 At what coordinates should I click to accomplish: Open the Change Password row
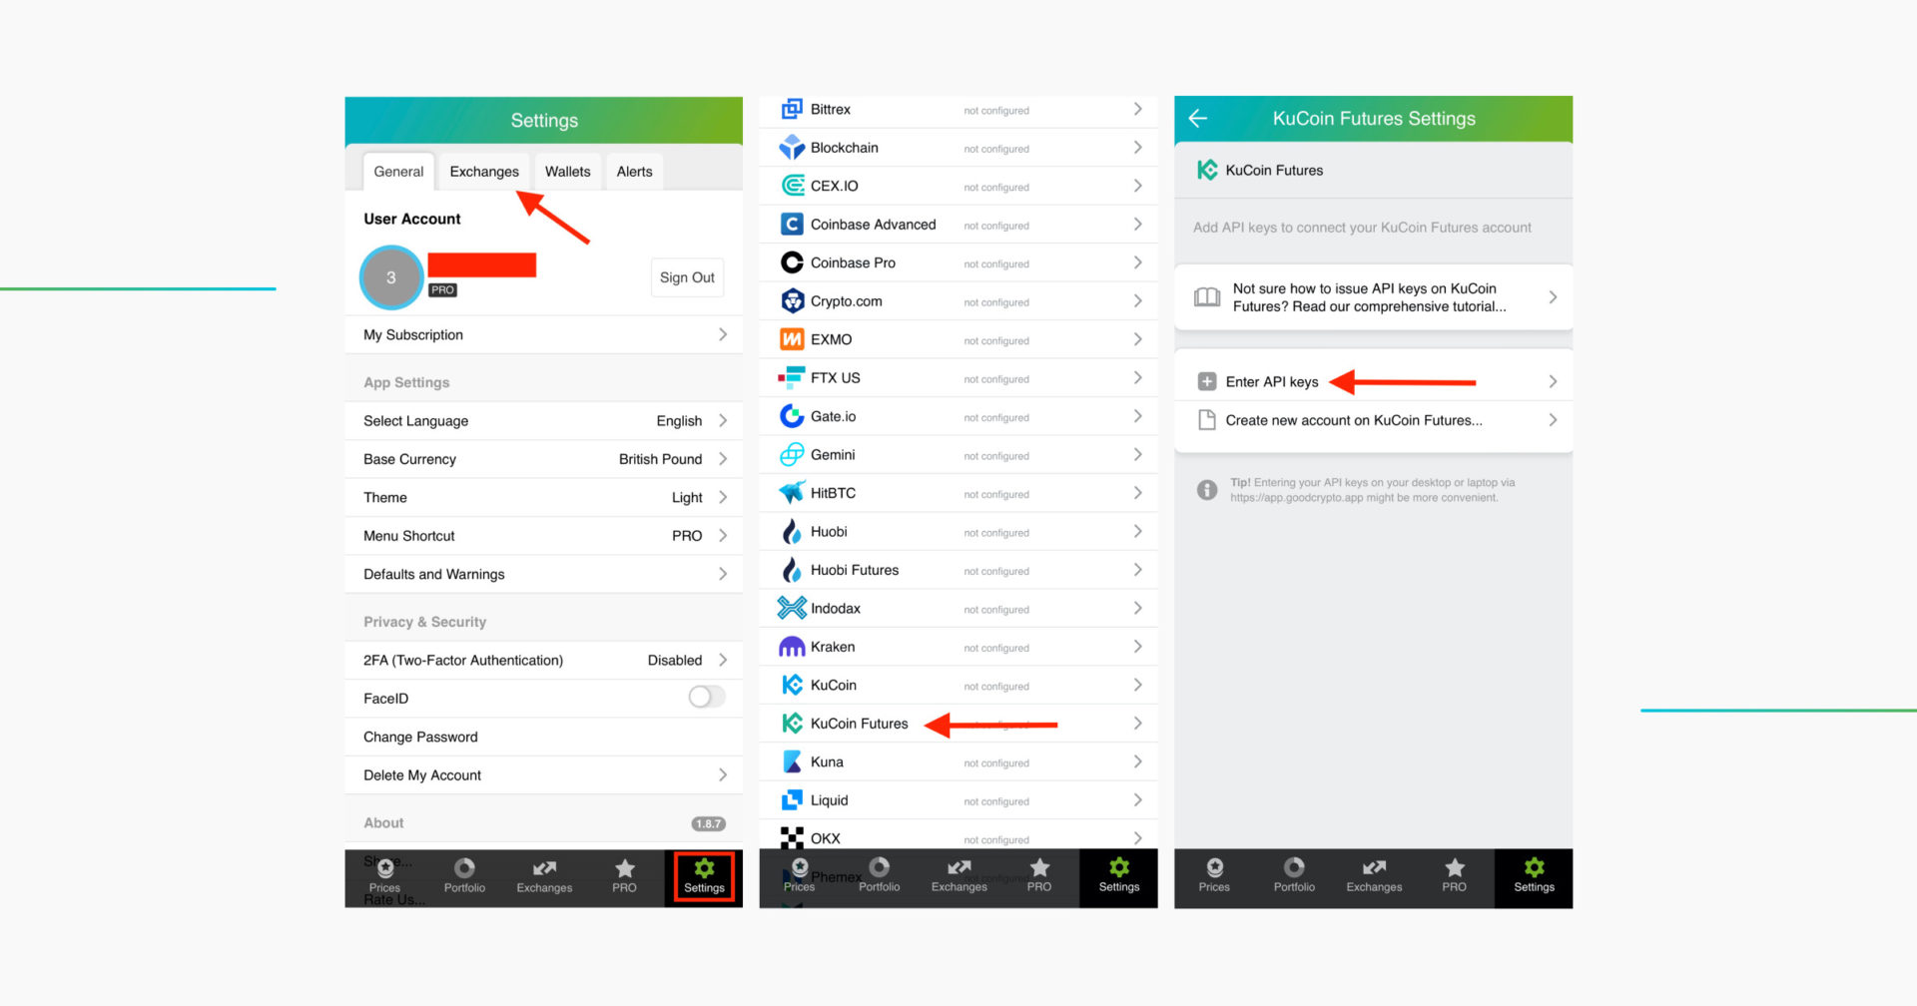tap(544, 737)
